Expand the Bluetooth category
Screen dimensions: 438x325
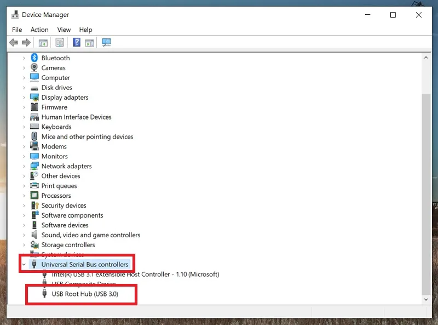pos(24,58)
